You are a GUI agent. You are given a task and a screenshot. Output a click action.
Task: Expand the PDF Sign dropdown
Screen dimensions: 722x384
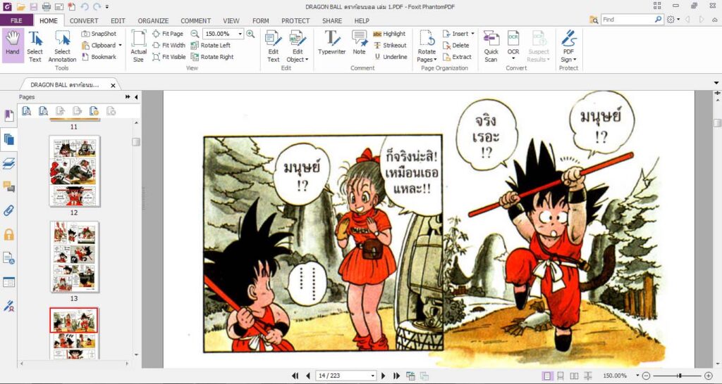(x=574, y=60)
